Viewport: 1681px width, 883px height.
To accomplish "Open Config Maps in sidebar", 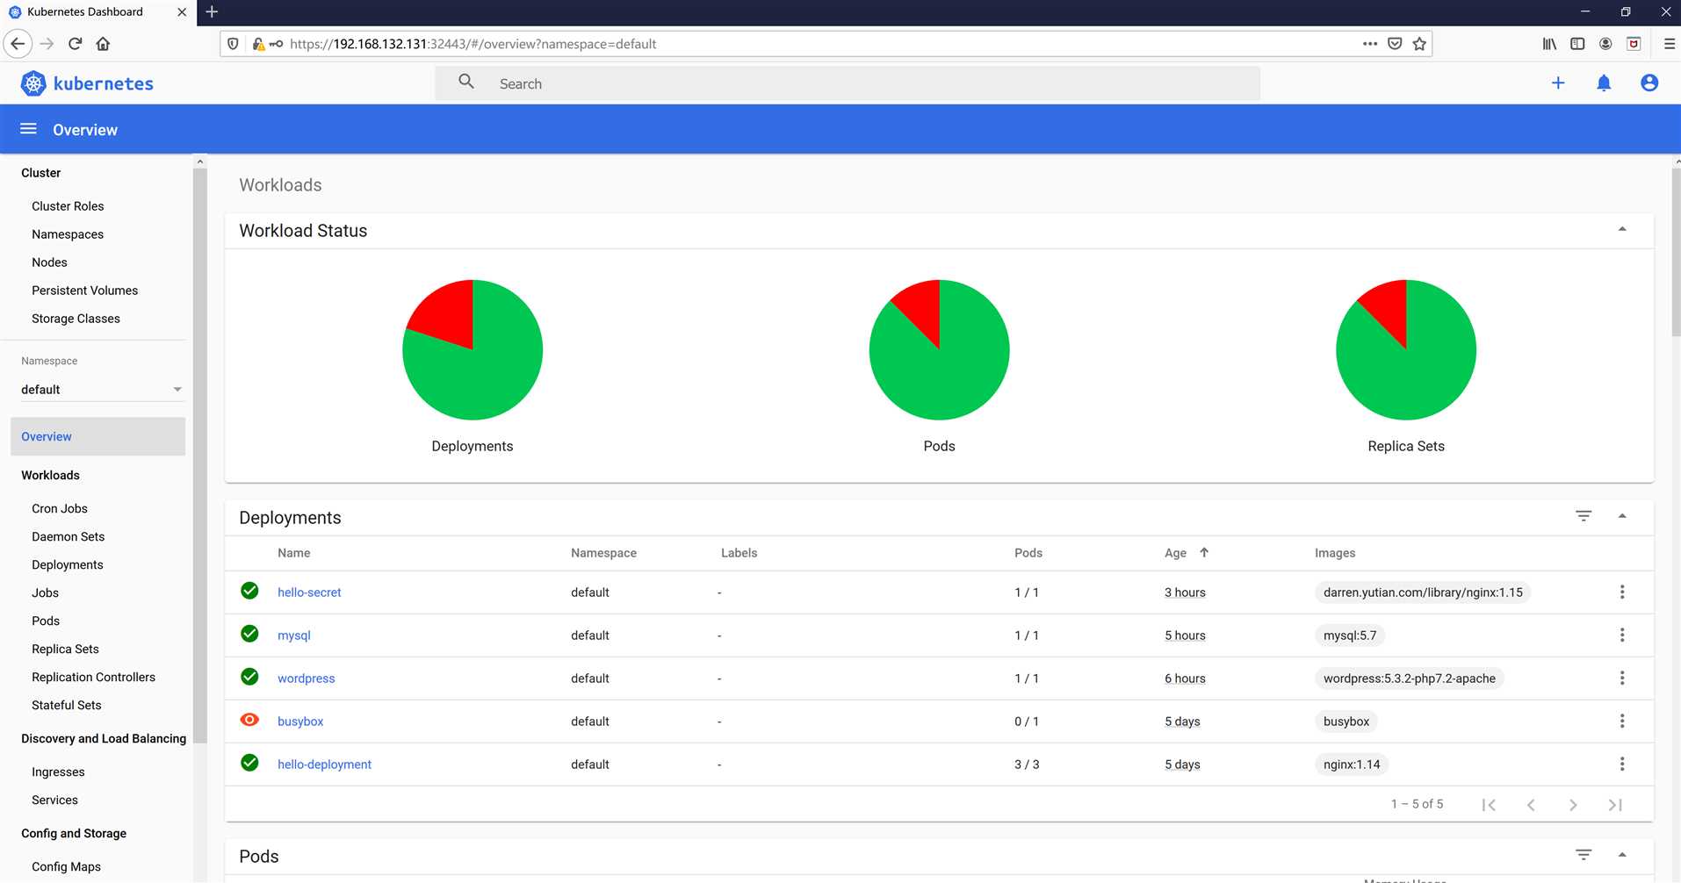I will pos(66,866).
